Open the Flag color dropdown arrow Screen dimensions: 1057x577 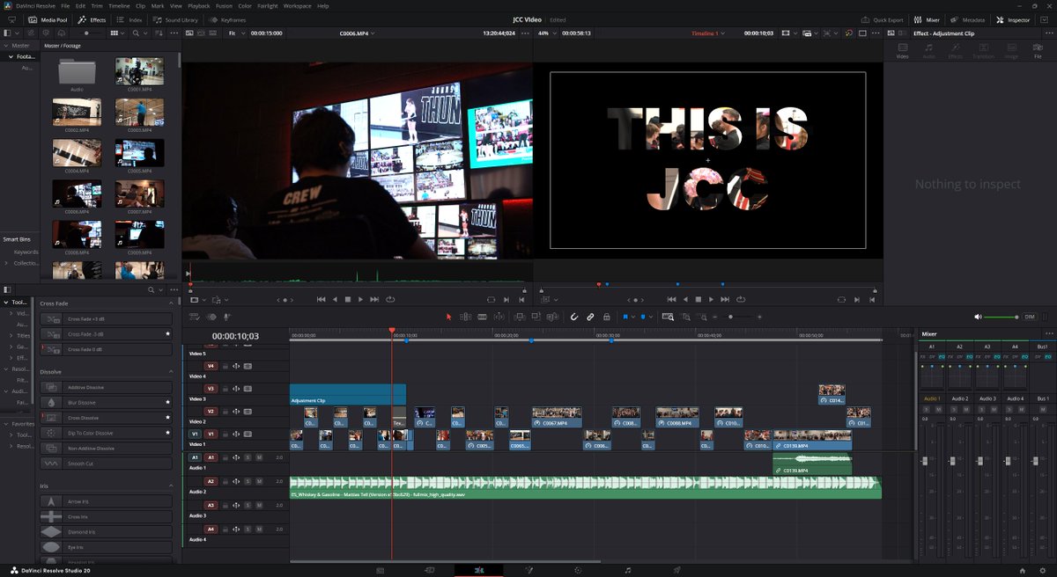tap(633, 317)
